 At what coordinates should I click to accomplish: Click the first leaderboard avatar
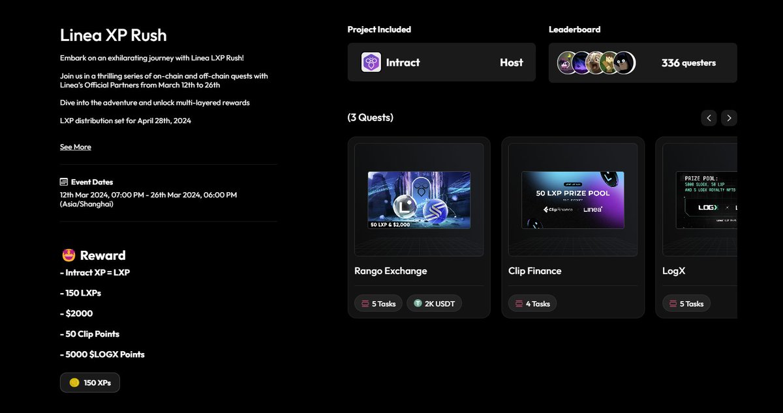(x=568, y=63)
